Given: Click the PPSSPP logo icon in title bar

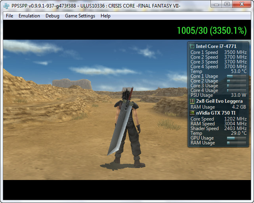Looking at the screenshot, I should tap(6, 6).
